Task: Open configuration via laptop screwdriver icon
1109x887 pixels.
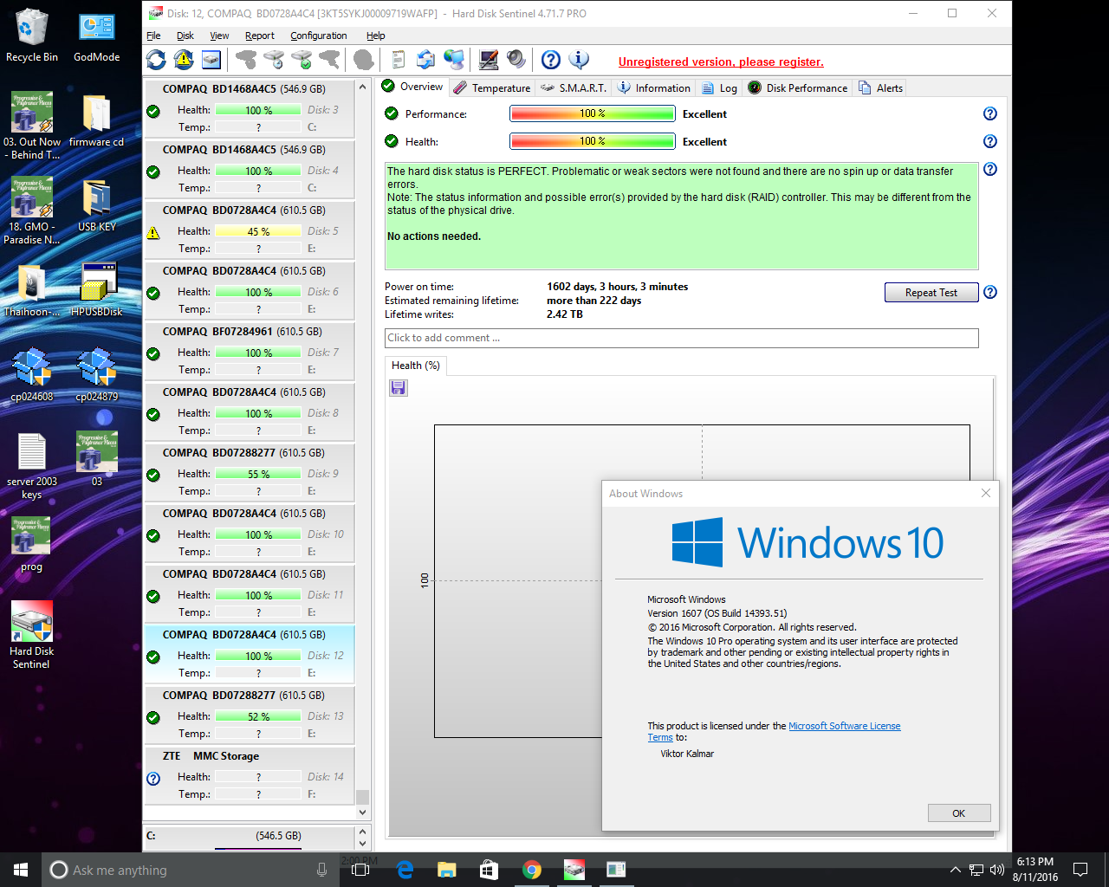Action: point(489,60)
